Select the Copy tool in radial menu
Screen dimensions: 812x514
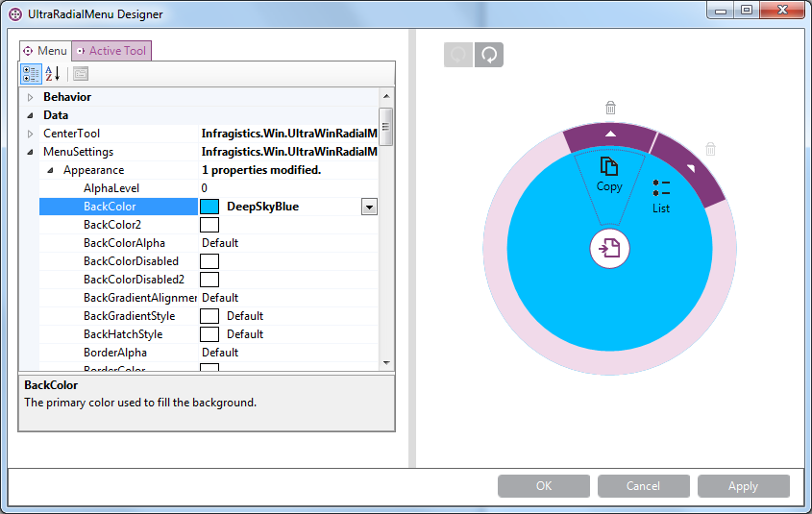pyautogui.click(x=609, y=175)
